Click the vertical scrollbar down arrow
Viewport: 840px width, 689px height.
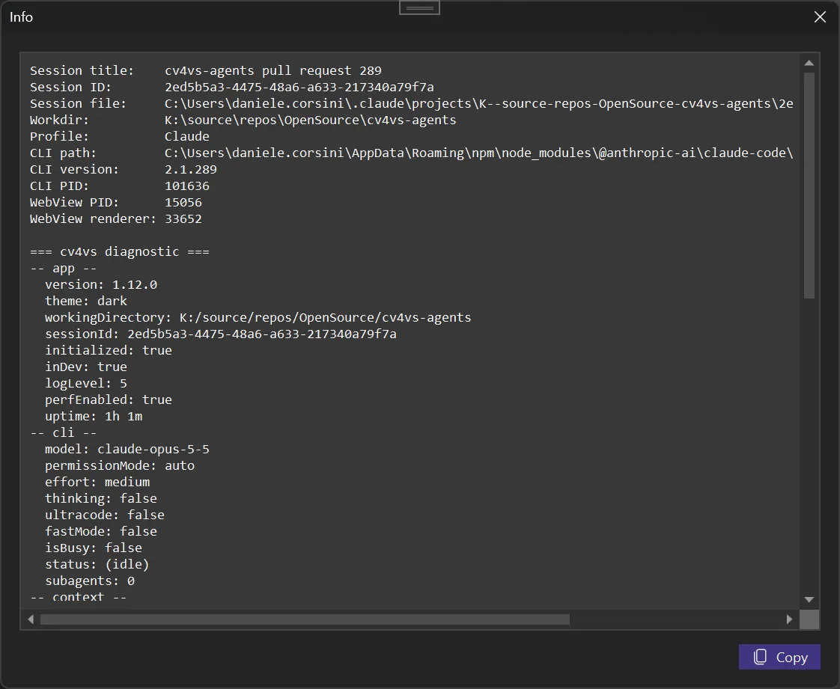tap(809, 599)
